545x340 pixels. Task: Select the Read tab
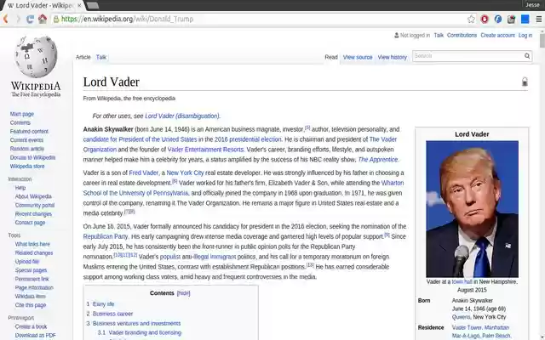point(331,57)
